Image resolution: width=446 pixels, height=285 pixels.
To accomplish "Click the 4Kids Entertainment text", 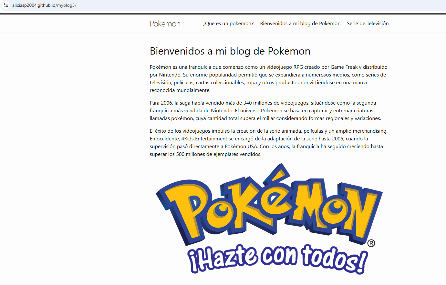I will [x=204, y=139].
